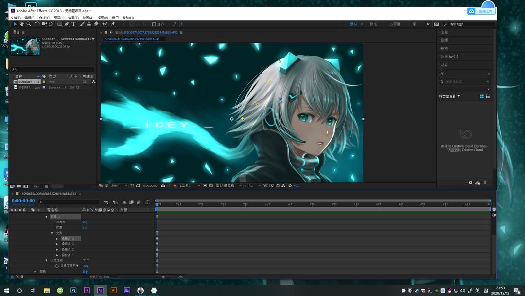525x296 pixels.
Task: Click the timeline zoom slider handle
Action: [x=163, y=277]
